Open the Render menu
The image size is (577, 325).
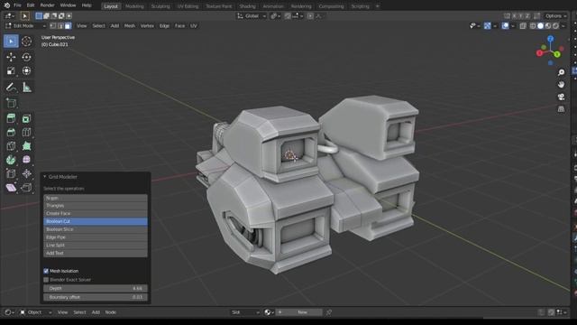coord(47,5)
